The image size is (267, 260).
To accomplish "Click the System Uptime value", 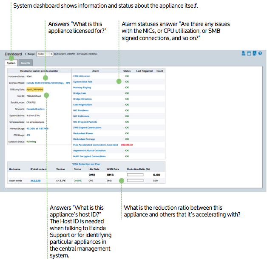I will tap(33, 116).
